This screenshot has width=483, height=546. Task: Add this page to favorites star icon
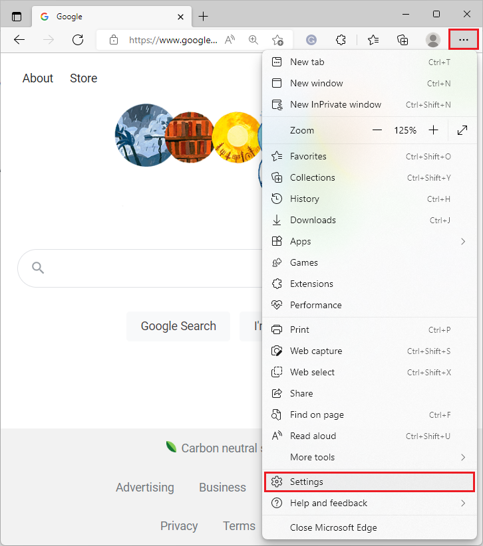coord(277,40)
